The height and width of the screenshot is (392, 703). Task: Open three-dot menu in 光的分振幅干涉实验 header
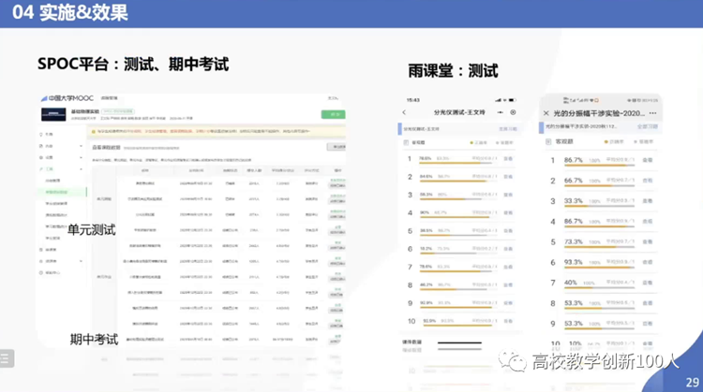652,112
